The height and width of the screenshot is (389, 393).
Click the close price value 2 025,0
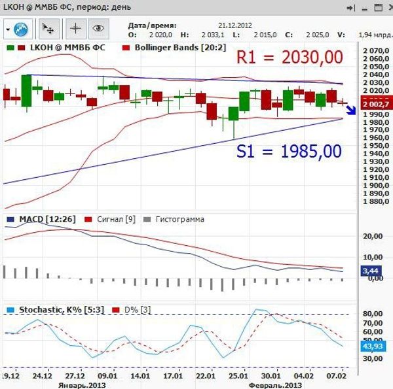pyautogui.click(x=318, y=35)
